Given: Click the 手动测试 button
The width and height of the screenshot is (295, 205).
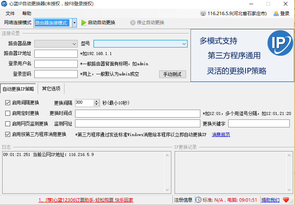Looking at the screenshot, I should (172, 74).
